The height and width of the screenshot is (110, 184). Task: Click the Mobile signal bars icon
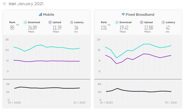(x=40, y=14)
